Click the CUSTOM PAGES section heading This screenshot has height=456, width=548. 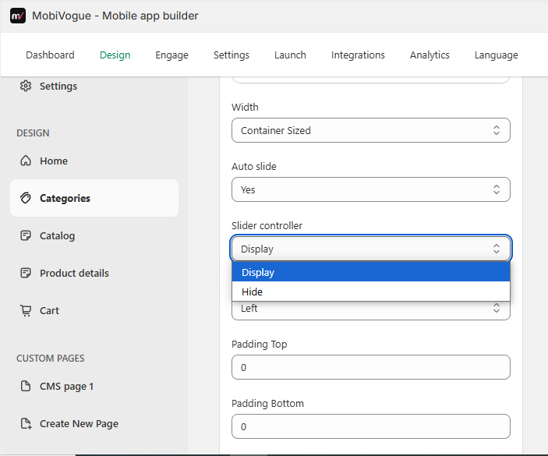tap(51, 358)
